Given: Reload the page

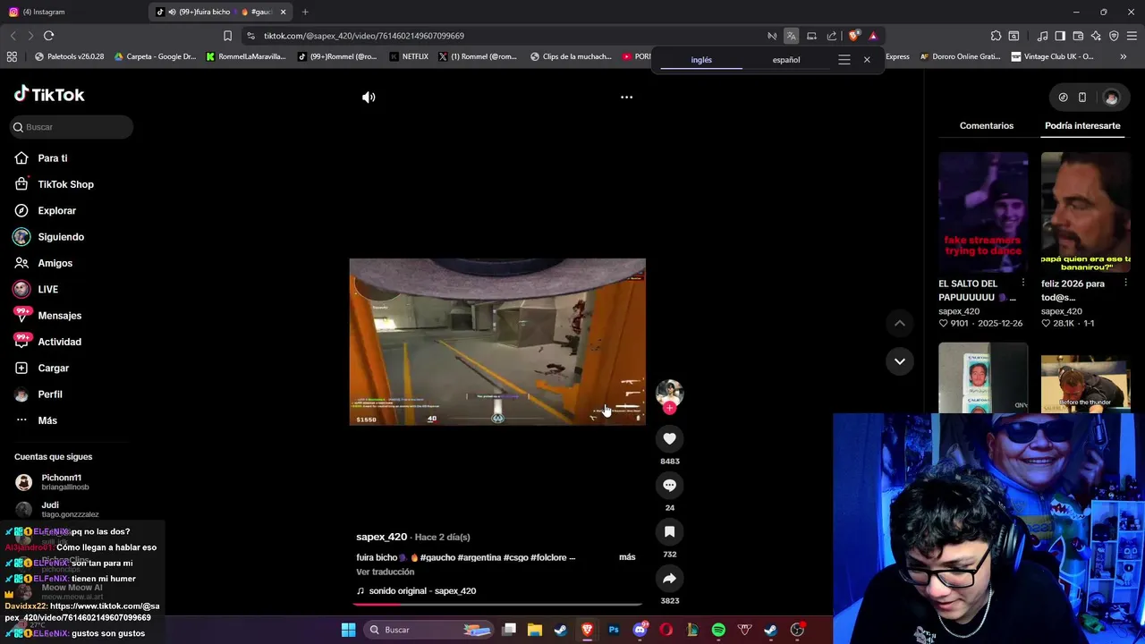Looking at the screenshot, I should (48, 36).
